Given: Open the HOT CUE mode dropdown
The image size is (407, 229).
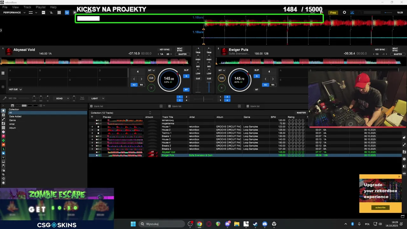Looking at the screenshot, I should pos(15,89).
